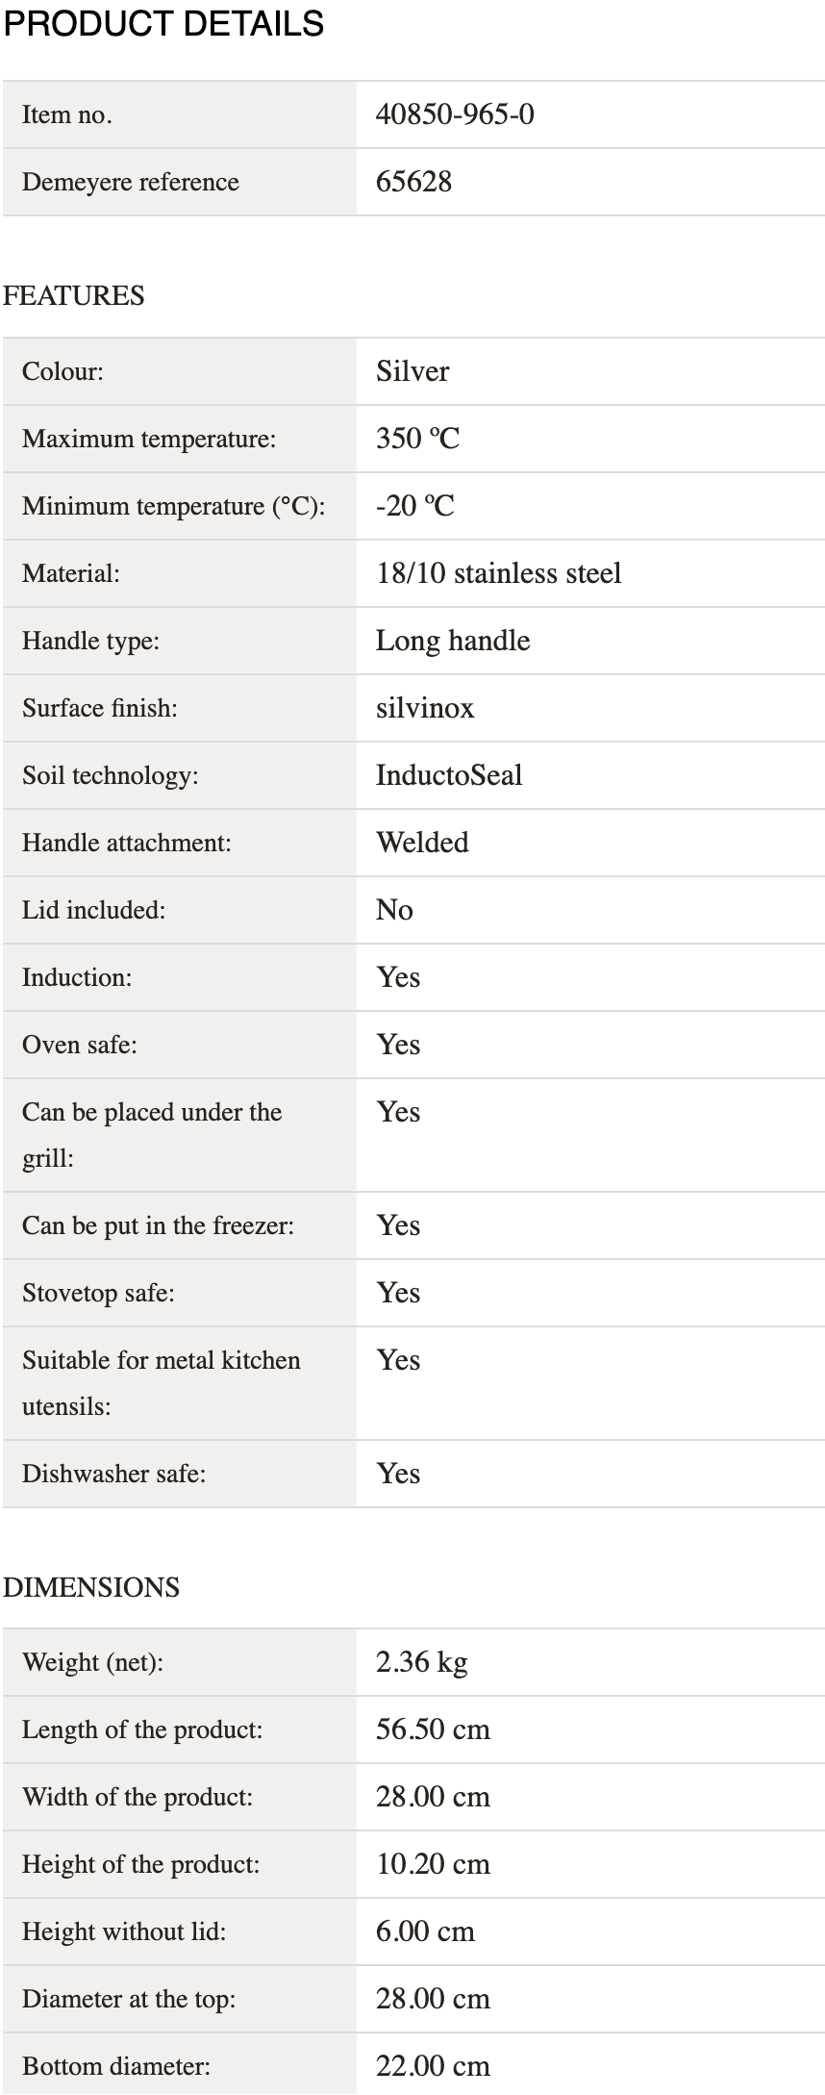Select the Demeyere reference value 65628
Viewport: 825px width, 2095px height.
(x=413, y=182)
